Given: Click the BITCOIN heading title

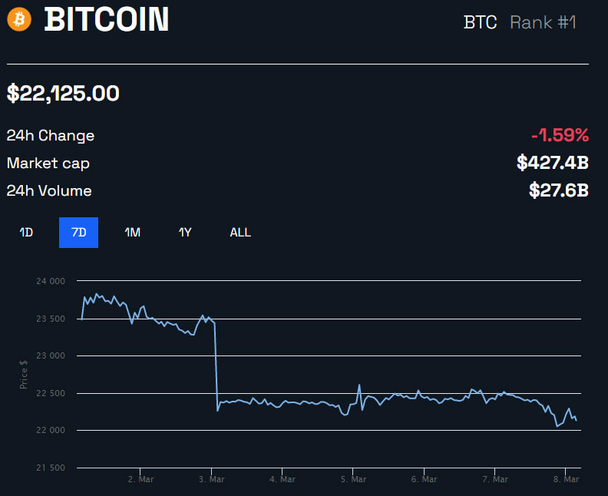Looking at the screenshot, I should coord(107,20).
